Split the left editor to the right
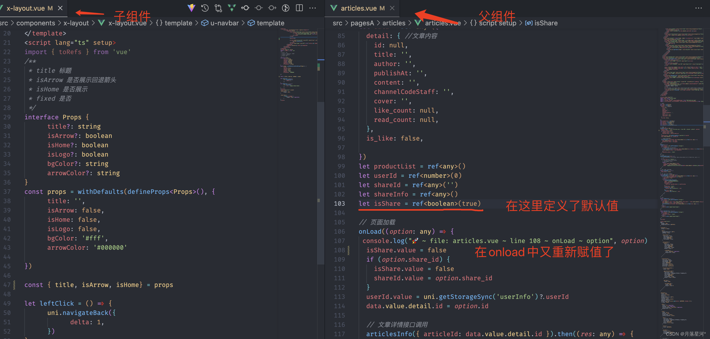The image size is (710, 339). click(x=299, y=8)
